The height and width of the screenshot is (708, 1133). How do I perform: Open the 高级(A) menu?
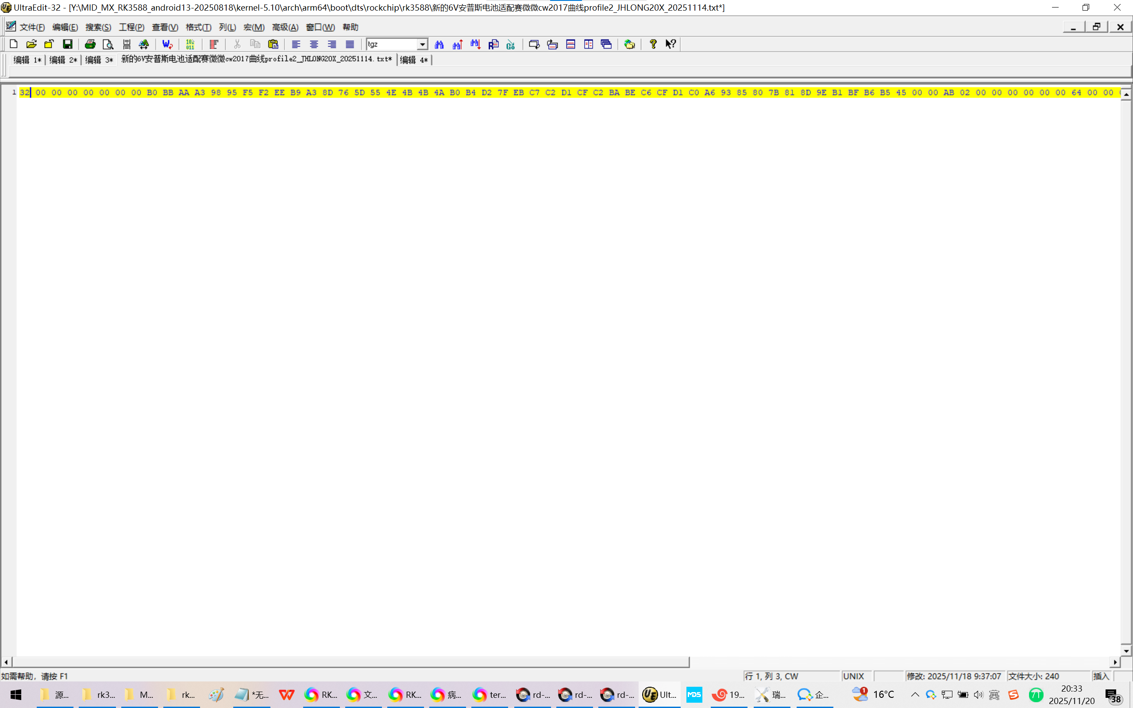pyautogui.click(x=285, y=27)
